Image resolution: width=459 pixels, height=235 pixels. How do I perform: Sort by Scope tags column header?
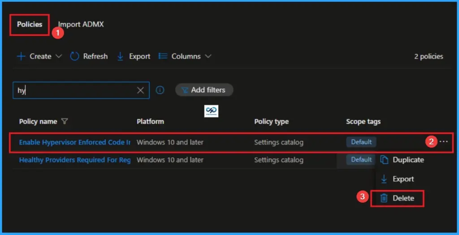click(x=363, y=121)
